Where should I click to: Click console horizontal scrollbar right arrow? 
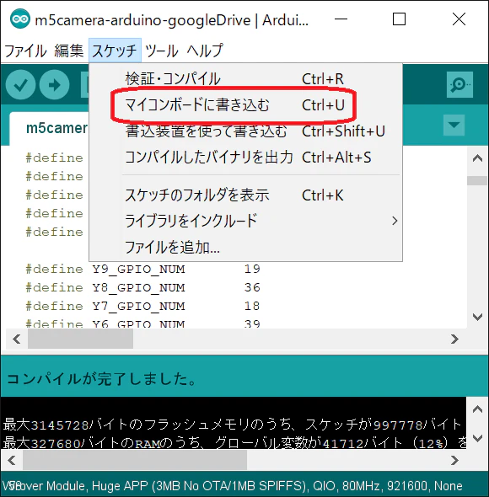[454, 460]
